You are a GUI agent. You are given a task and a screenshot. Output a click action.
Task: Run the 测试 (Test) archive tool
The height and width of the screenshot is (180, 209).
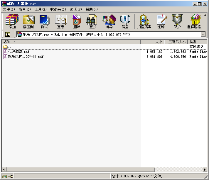point(44,21)
